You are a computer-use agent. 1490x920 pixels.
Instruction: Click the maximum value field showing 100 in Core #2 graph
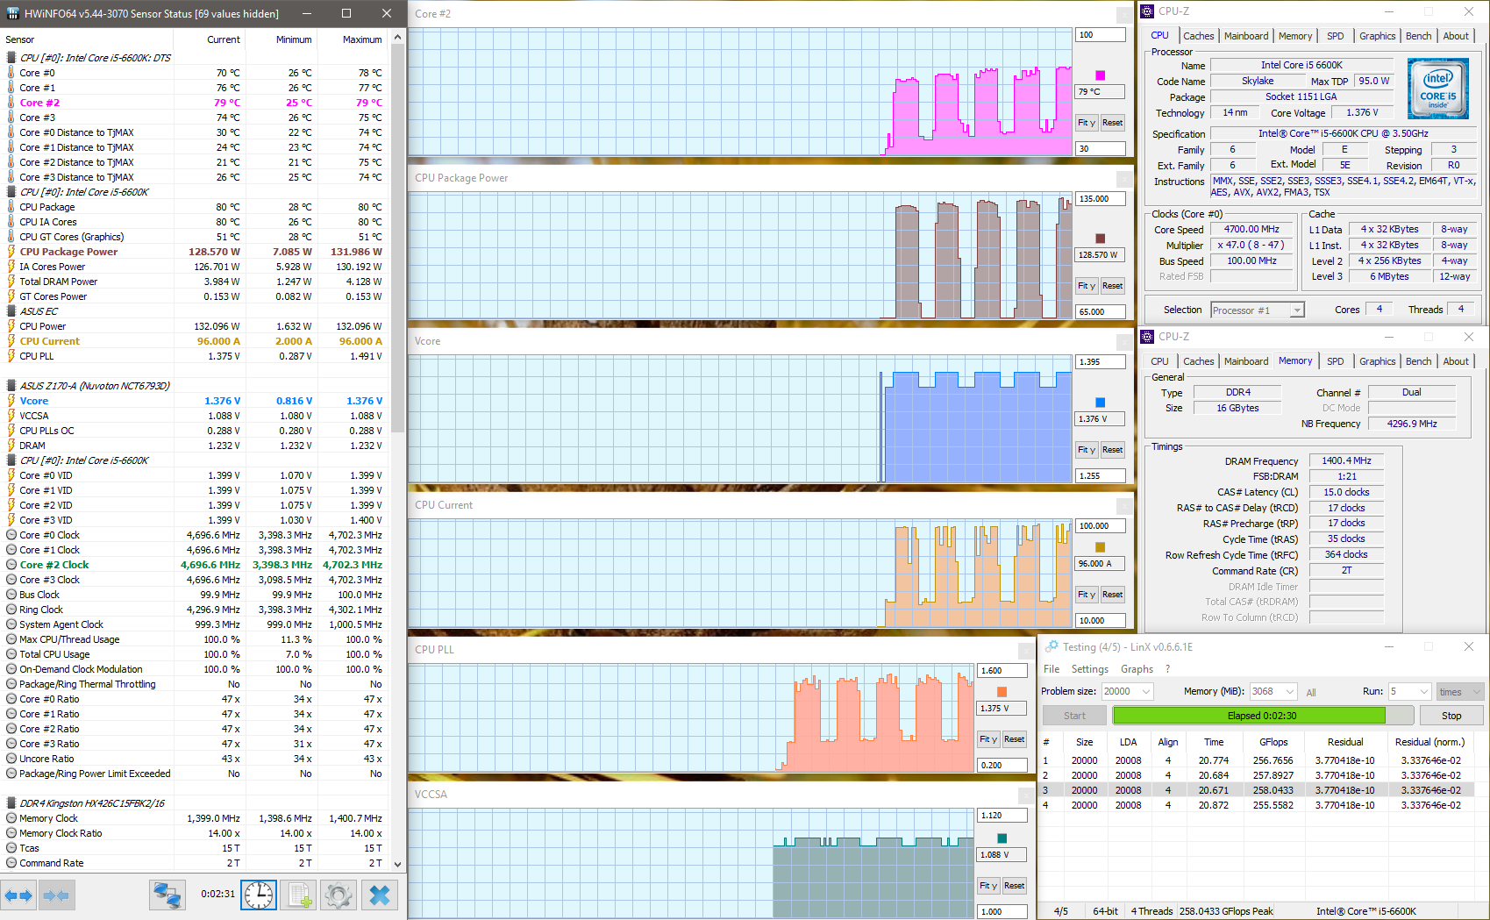pos(1101,35)
